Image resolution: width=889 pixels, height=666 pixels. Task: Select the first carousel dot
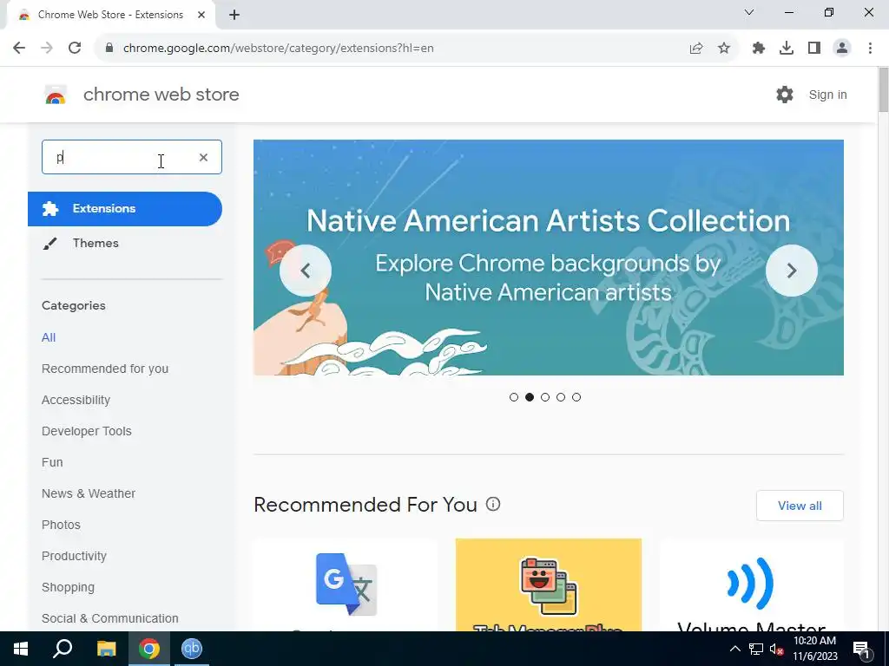tap(514, 397)
